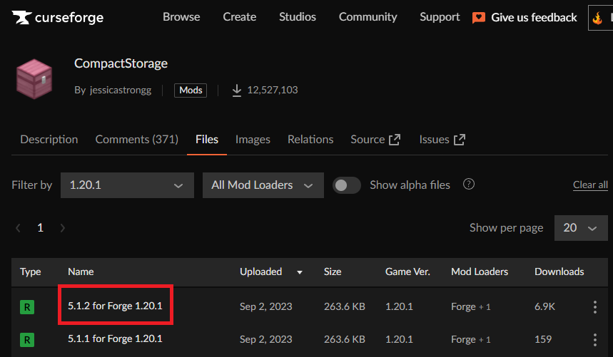Click Clear all filters link
The width and height of the screenshot is (613, 357).
click(590, 185)
